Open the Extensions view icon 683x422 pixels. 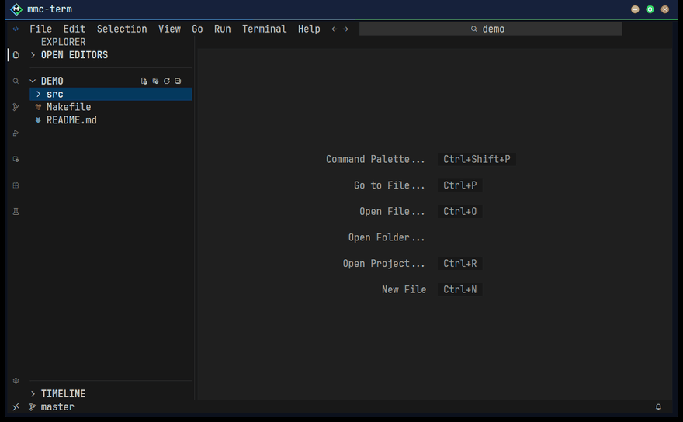click(x=16, y=185)
